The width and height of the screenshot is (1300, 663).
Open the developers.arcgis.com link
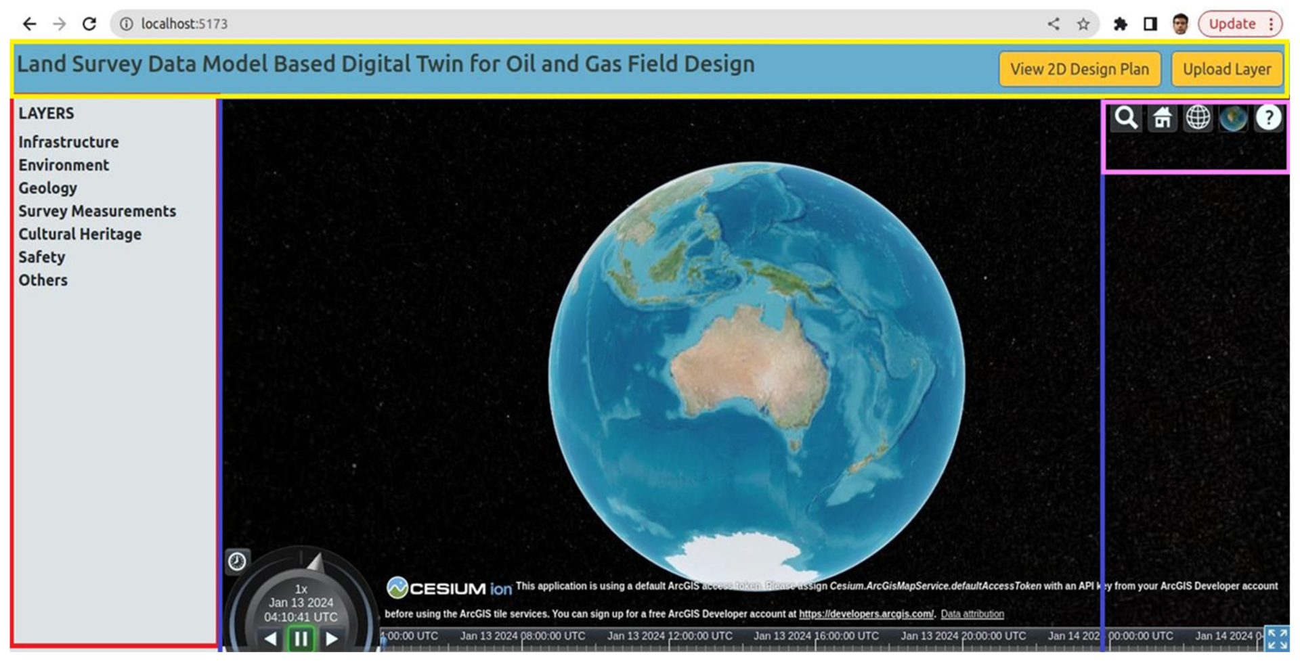click(866, 614)
